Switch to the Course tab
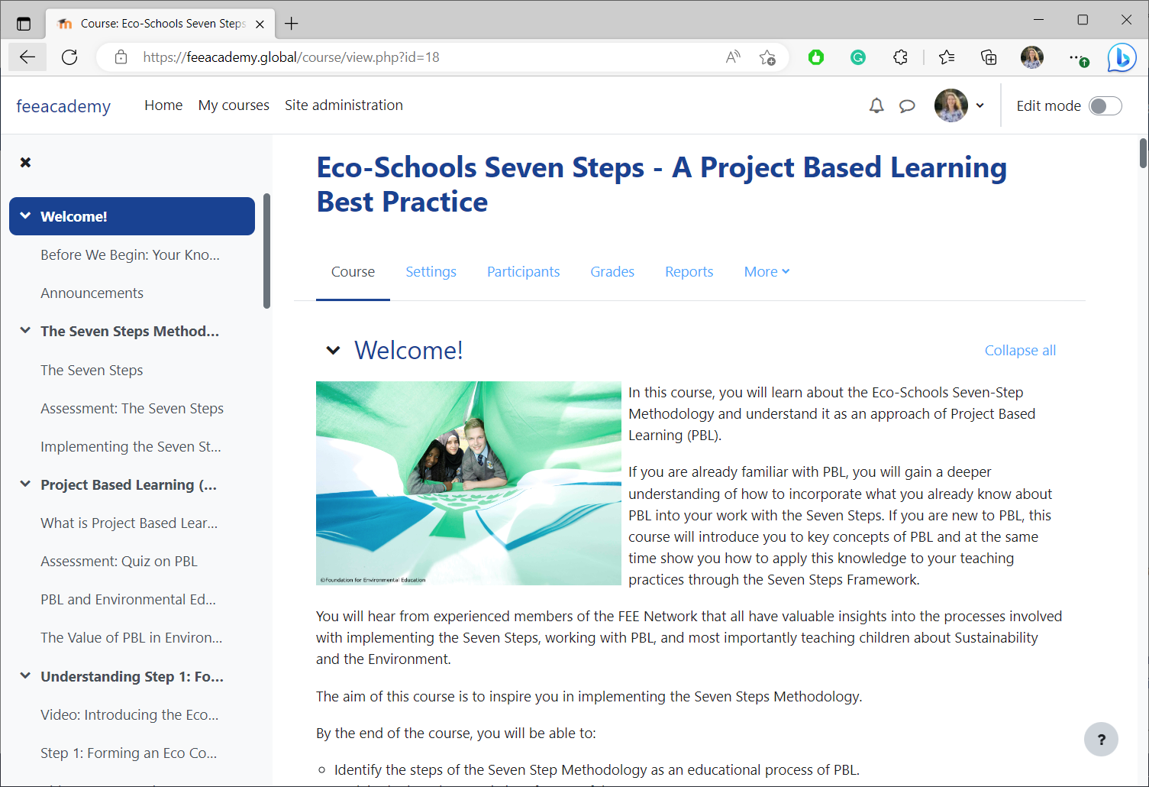The width and height of the screenshot is (1149, 787). [353, 271]
